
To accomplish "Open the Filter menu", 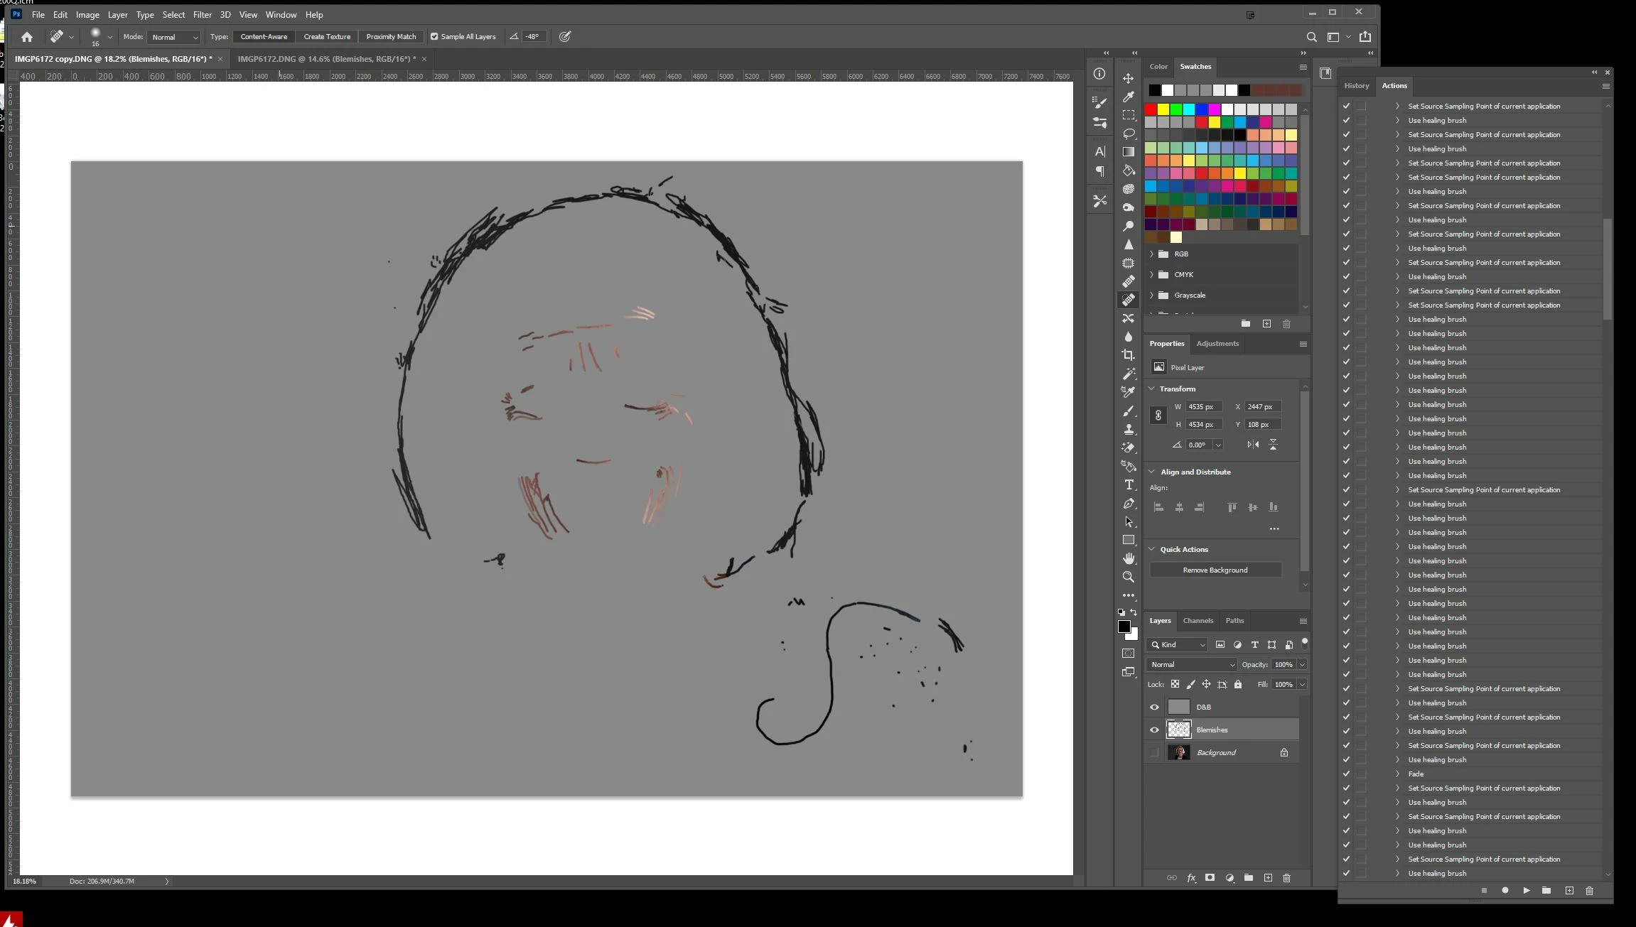I will tap(202, 15).
